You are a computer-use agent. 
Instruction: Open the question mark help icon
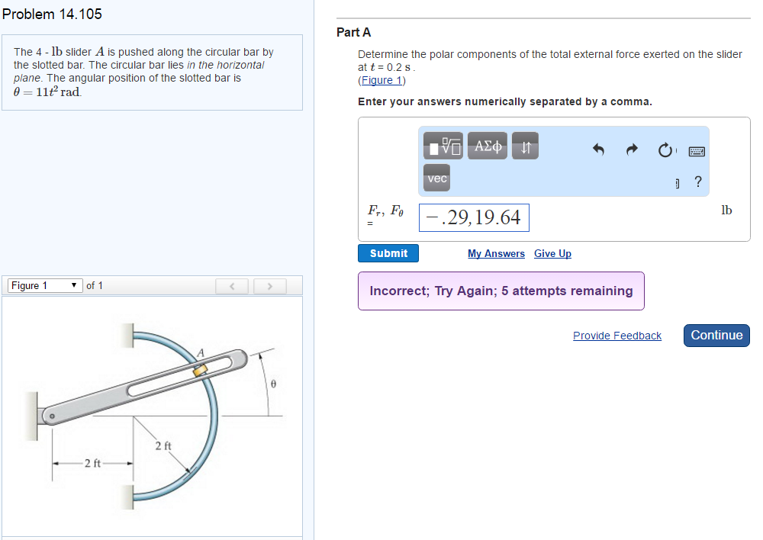pos(697,182)
